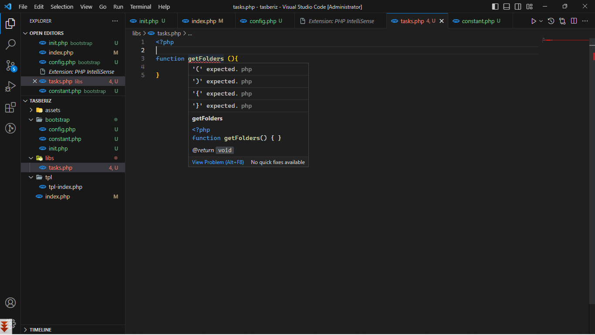Open the File menu
The height and width of the screenshot is (335, 595).
pyautogui.click(x=23, y=7)
